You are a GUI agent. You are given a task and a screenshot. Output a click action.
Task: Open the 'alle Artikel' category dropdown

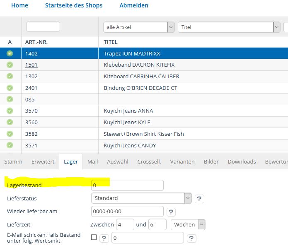[139, 27]
